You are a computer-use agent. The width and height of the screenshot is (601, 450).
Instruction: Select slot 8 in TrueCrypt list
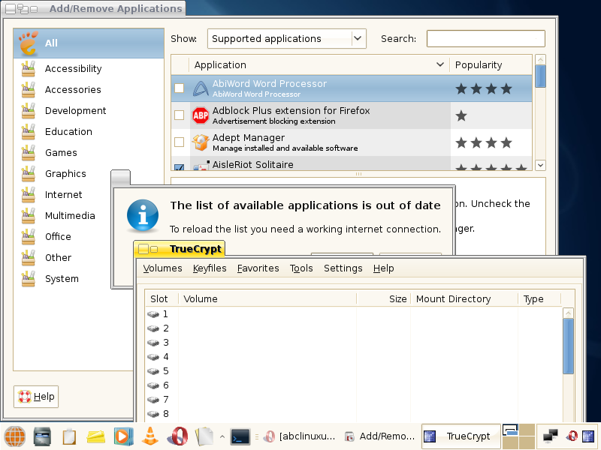[353, 414]
